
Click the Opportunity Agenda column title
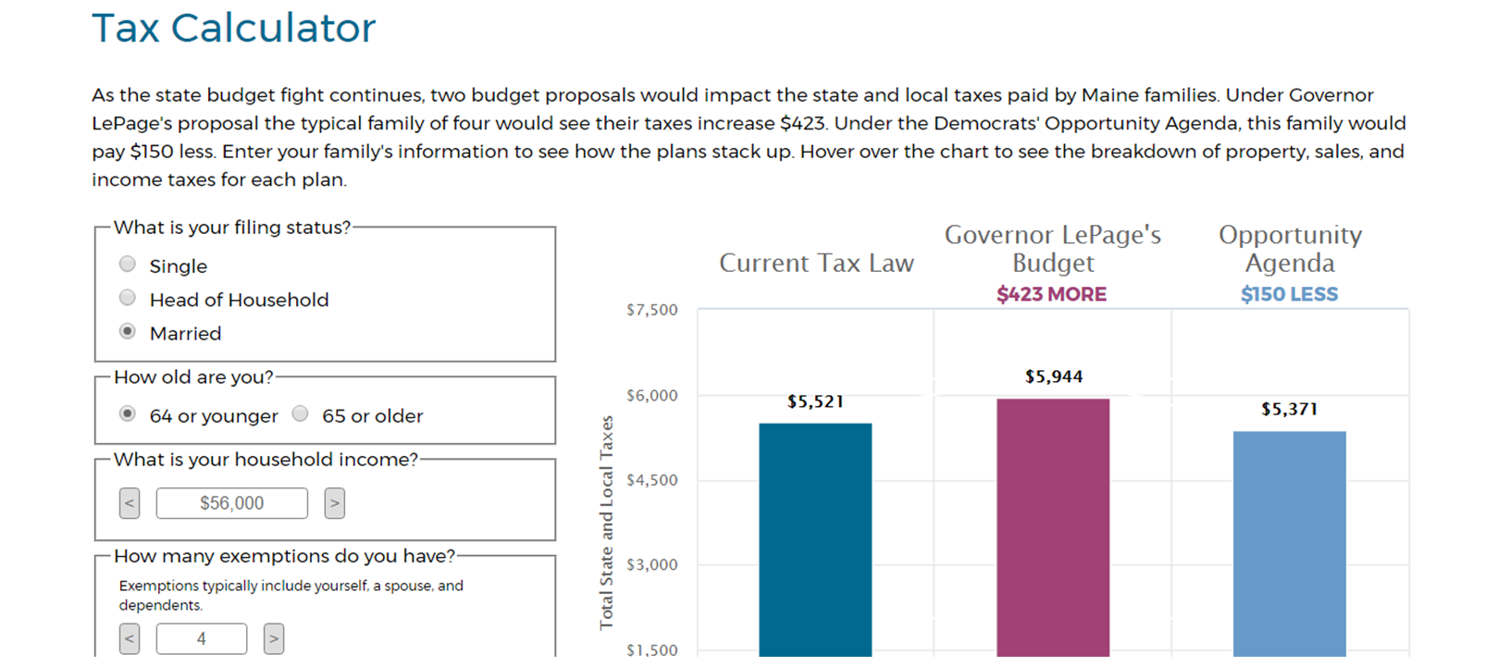click(x=1291, y=249)
